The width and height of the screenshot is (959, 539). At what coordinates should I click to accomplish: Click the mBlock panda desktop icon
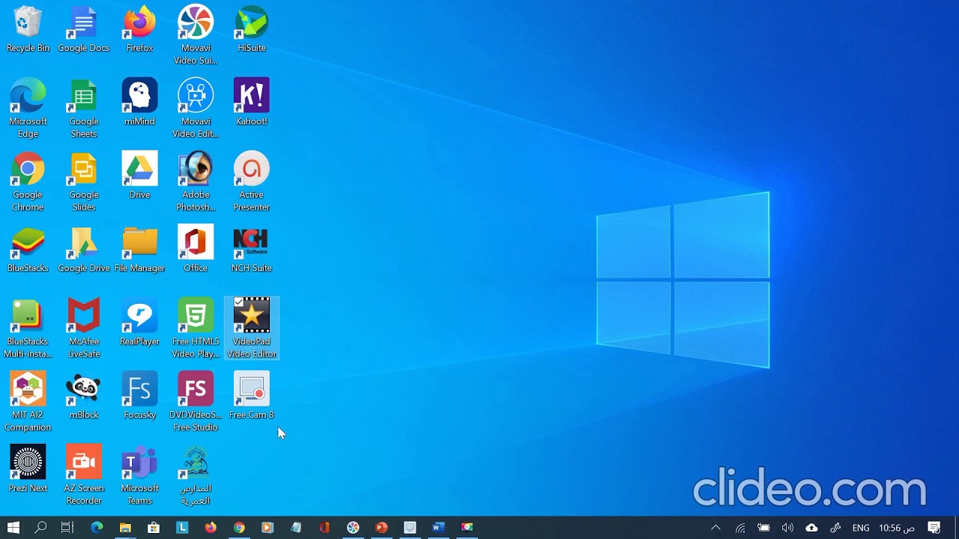pos(83,396)
